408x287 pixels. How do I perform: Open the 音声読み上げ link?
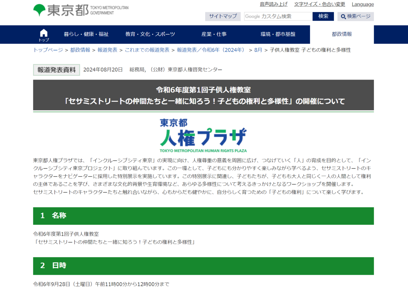[274, 4]
